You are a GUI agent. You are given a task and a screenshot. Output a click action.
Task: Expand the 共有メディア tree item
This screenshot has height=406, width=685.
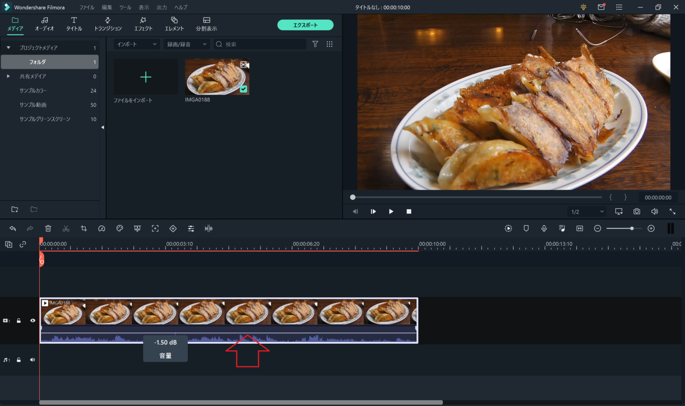coord(8,76)
